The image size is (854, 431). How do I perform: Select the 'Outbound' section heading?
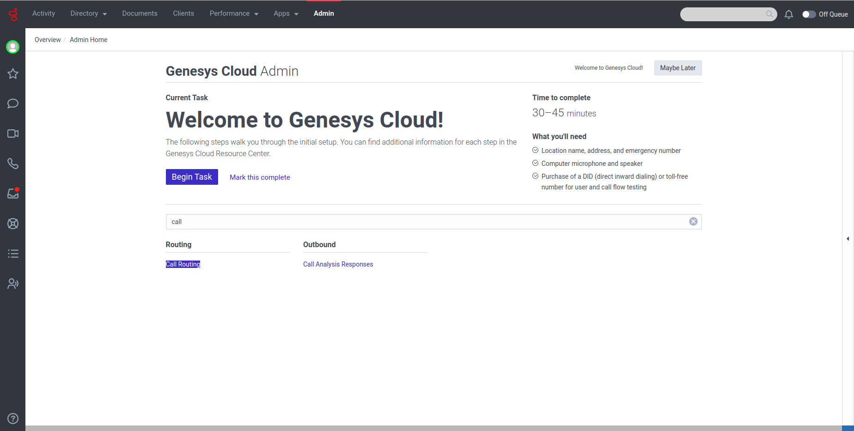(x=319, y=245)
